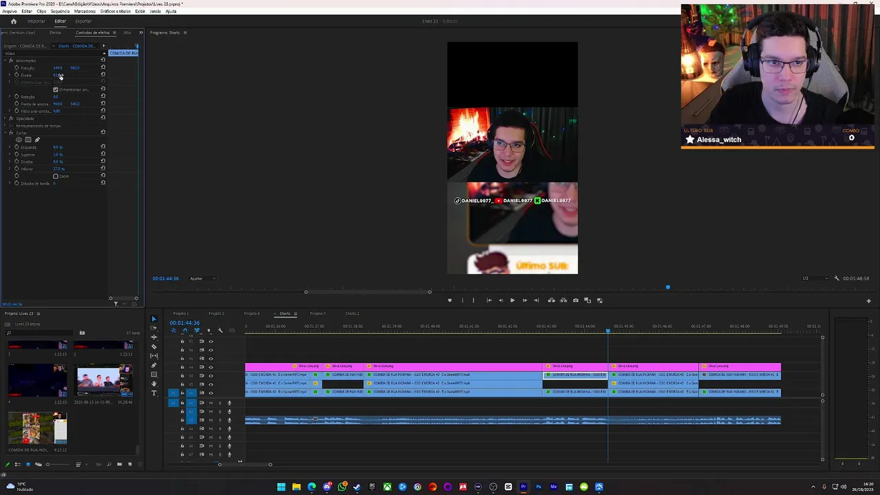Toggle lock on track V3
This screenshot has height=495, width=880.
182,375
